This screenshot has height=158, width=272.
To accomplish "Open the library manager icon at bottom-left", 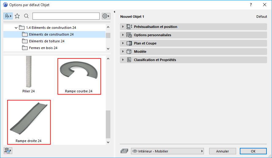I will click(x=8, y=151).
